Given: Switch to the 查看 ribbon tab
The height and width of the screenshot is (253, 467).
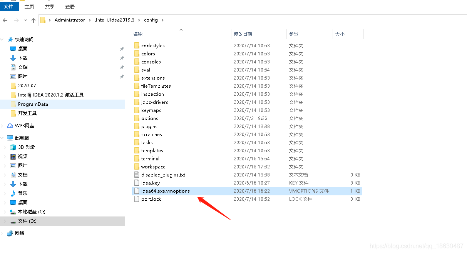Looking at the screenshot, I should tap(70, 7).
